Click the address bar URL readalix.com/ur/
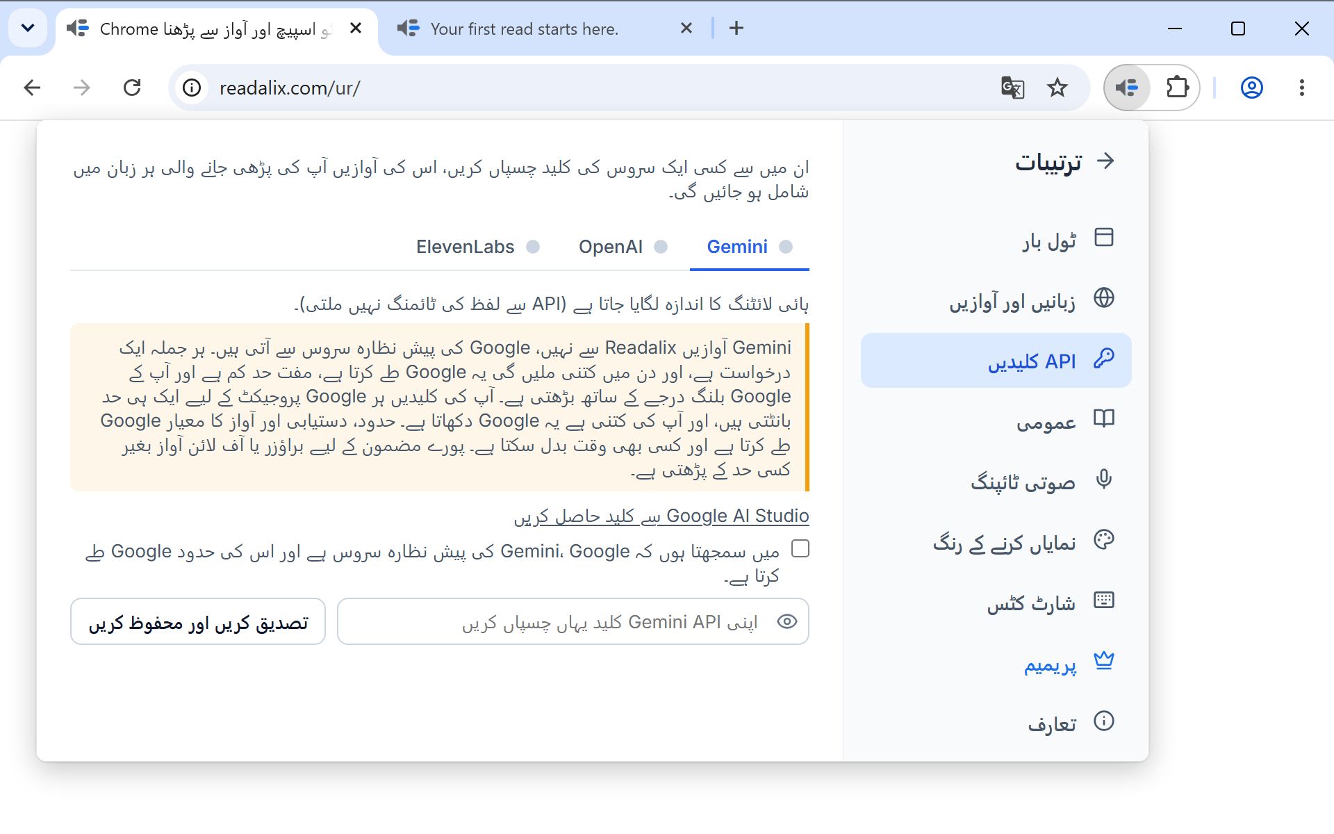This screenshot has width=1334, height=834. point(290,88)
